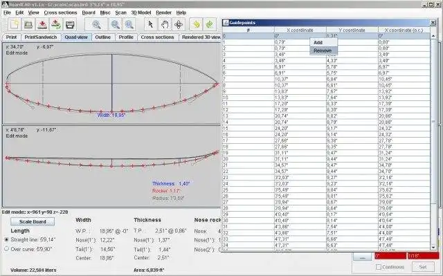Click the 8,82" Y coordinate cell
This screenshot has height=276, width=443.
pyautogui.click(x=352, y=116)
